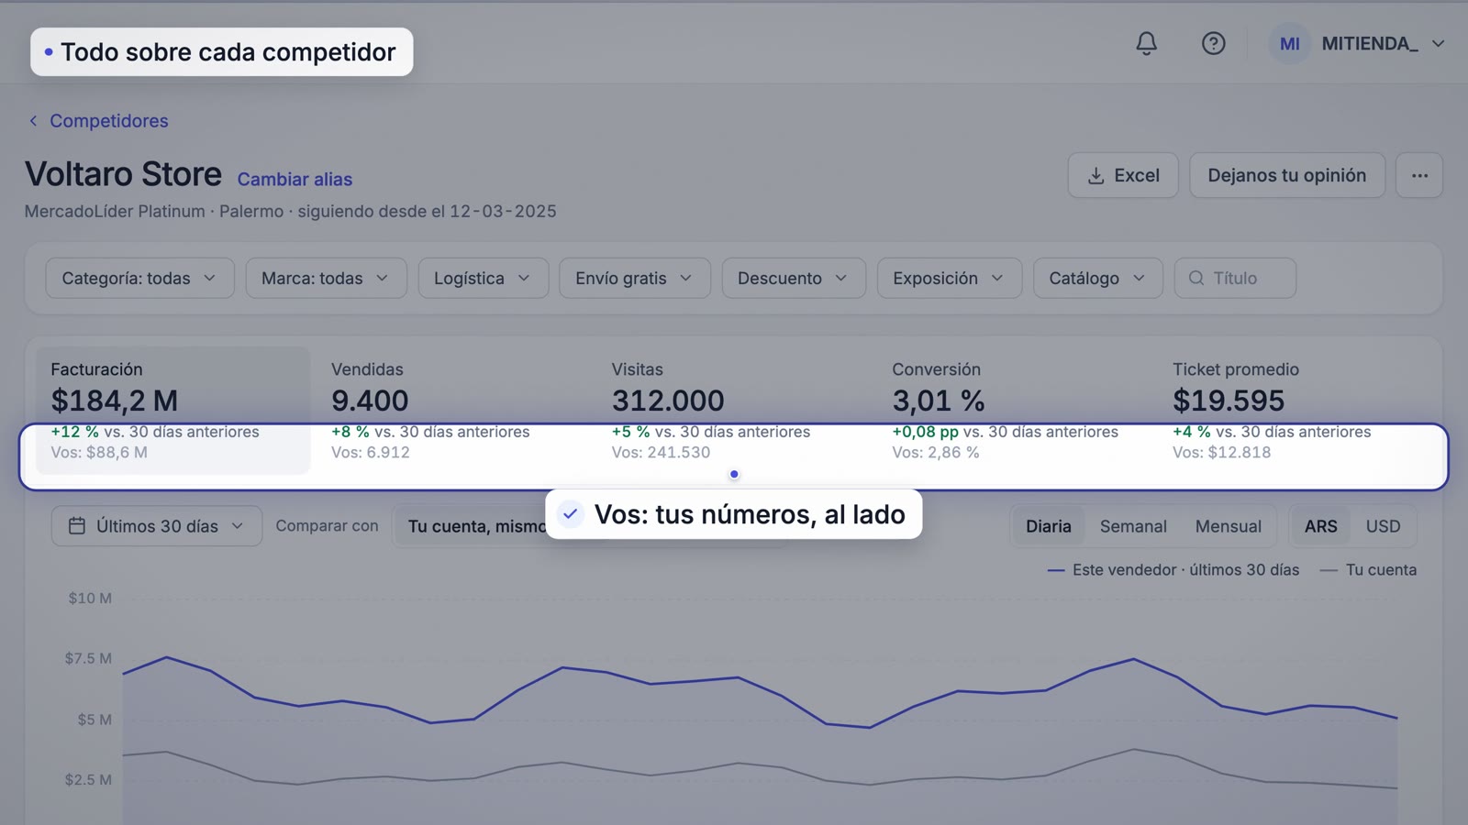Click the Vos: $12.818 ticket value
This screenshot has width=1468, height=825.
[1221, 452]
